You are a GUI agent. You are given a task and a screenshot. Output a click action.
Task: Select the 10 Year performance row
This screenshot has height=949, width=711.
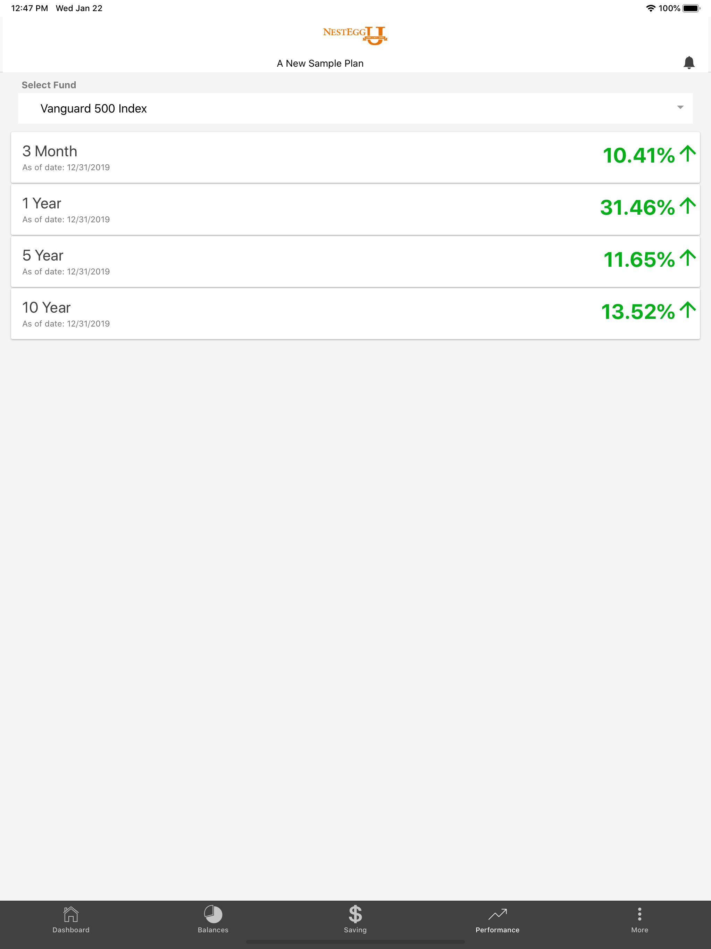tap(355, 314)
